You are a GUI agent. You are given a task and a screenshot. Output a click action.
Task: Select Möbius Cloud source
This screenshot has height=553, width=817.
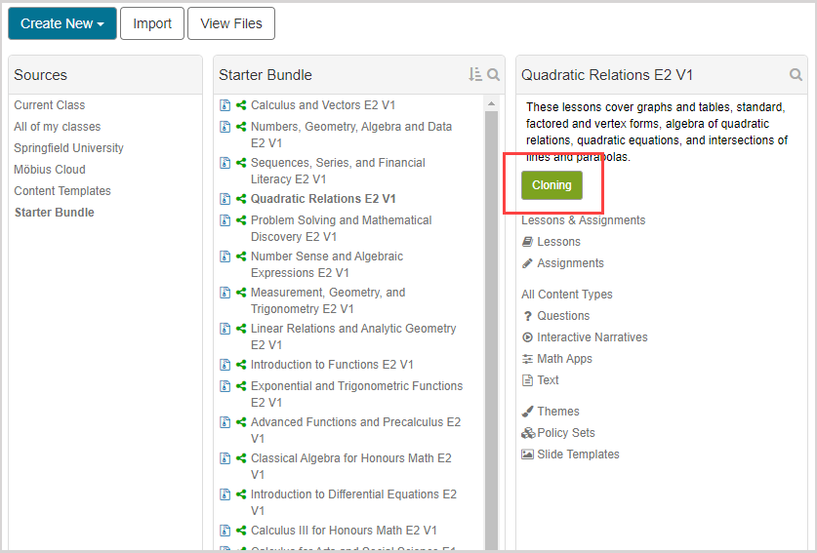pyautogui.click(x=50, y=170)
